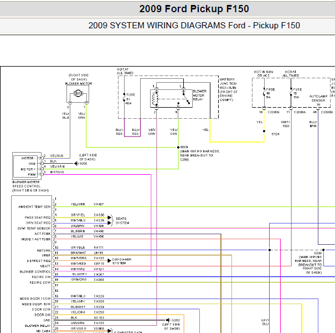The height and width of the screenshot is (333, 335).
Task: Click the 'MOTOR +' pin label
Action: 28,169
